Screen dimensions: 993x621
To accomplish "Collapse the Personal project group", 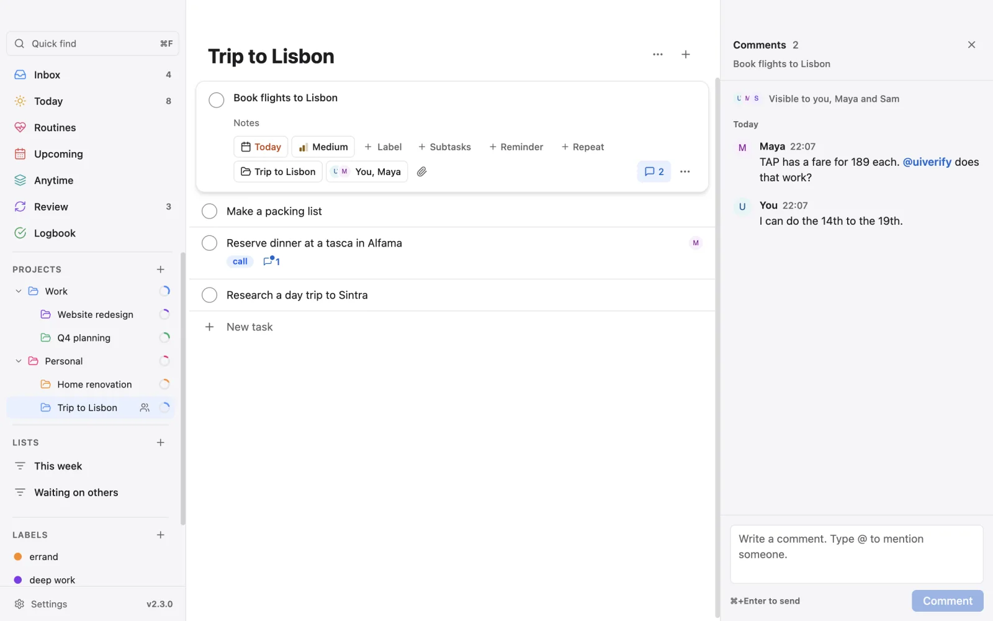I will [x=19, y=361].
